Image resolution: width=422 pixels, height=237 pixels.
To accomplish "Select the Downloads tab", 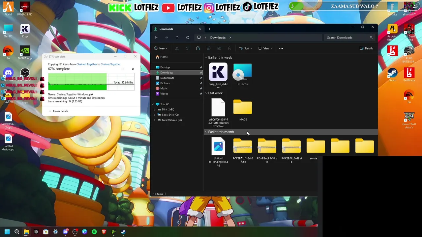I will [x=177, y=29].
